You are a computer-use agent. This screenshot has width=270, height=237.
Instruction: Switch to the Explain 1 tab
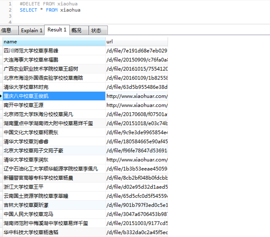(x=32, y=31)
